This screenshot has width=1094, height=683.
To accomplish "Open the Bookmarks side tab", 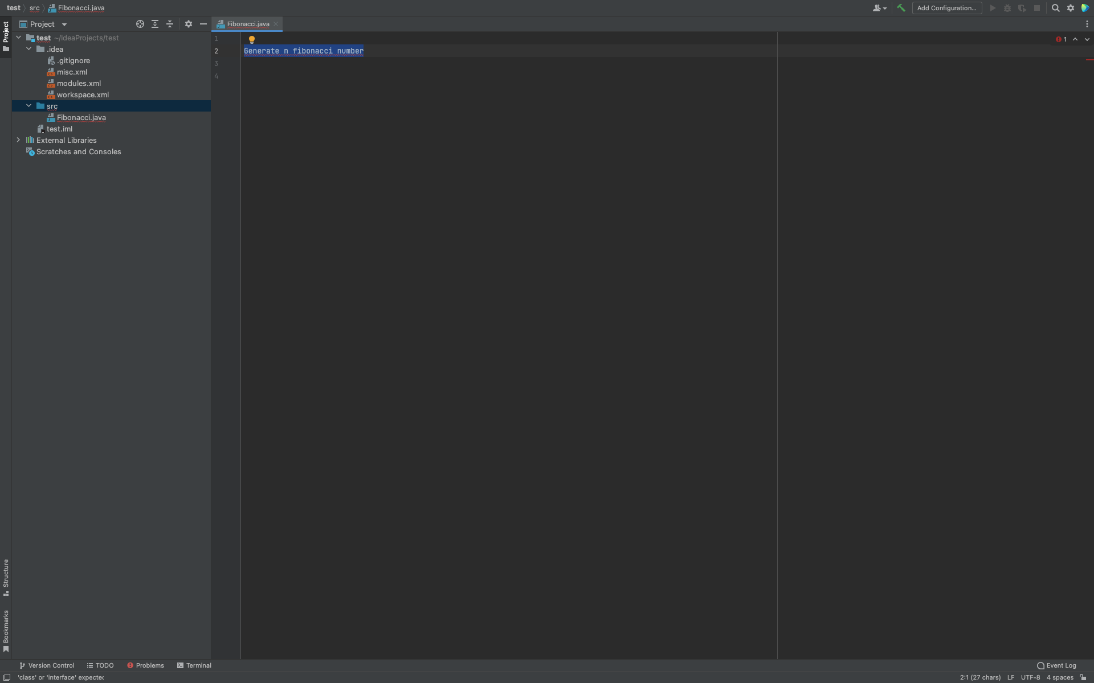I will [6, 631].
